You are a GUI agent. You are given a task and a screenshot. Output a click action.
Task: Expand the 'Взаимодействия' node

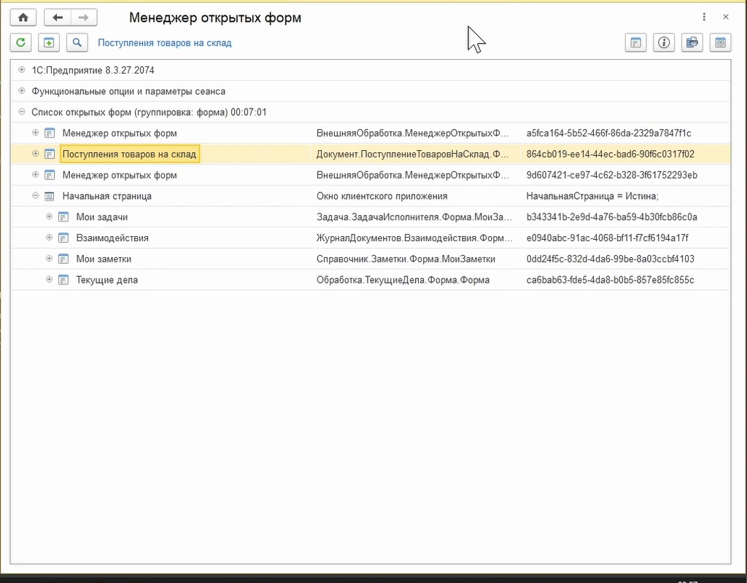tap(49, 238)
